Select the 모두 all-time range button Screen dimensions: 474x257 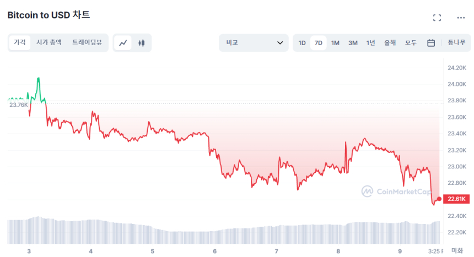[x=411, y=43]
